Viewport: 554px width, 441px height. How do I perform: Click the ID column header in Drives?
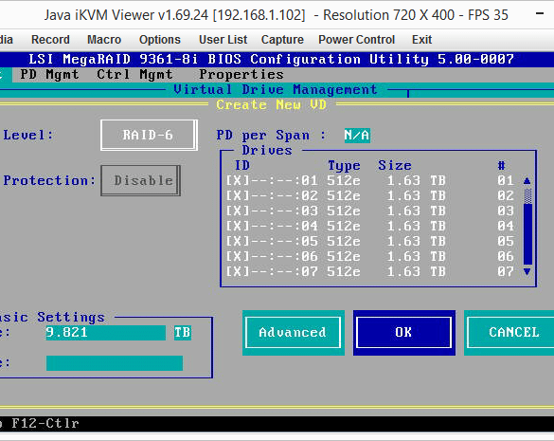242,166
